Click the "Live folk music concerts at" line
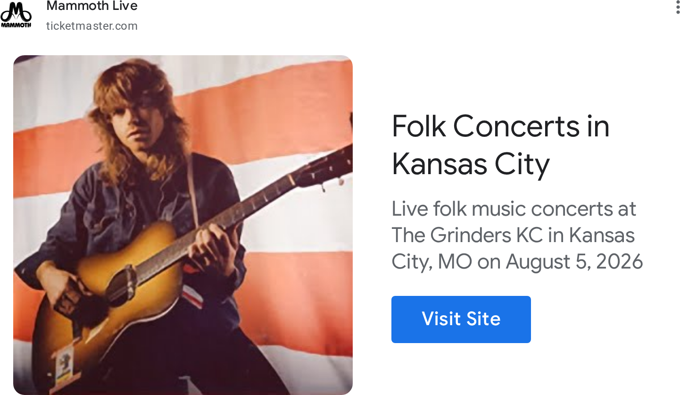Screen dimensions: 680x395 click(x=514, y=209)
